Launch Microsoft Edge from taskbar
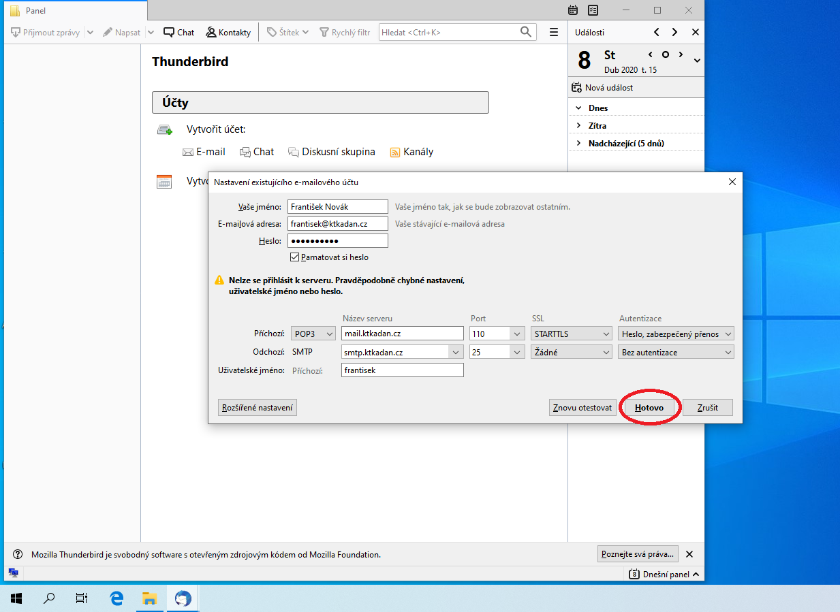Image resolution: width=840 pixels, height=612 pixels. [x=116, y=598]
